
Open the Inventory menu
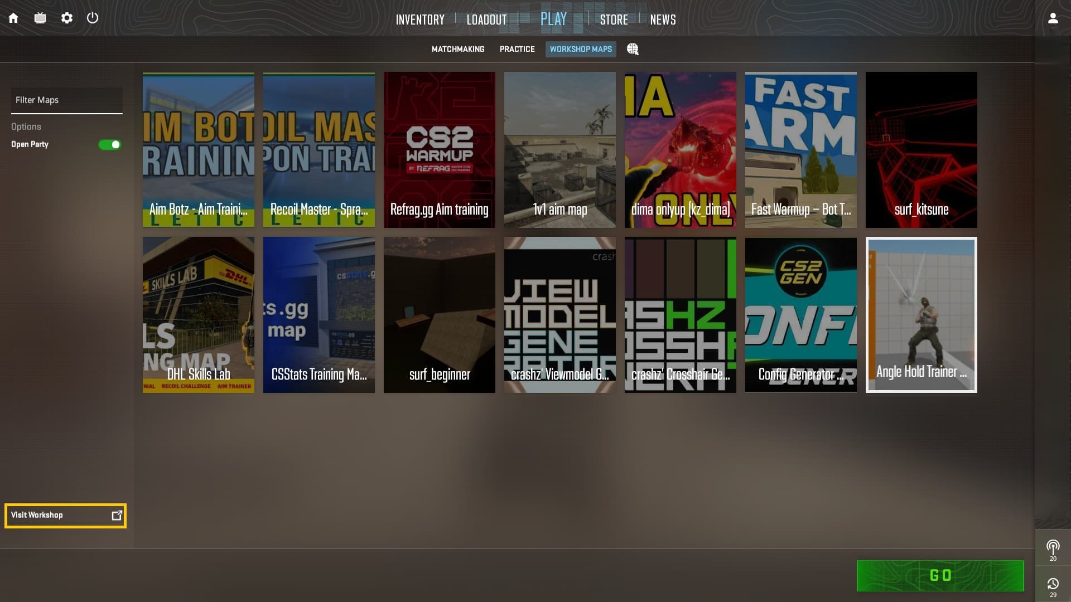tap(420, 20)
